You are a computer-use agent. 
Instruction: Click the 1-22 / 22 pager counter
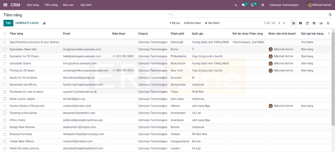point(269,23)
